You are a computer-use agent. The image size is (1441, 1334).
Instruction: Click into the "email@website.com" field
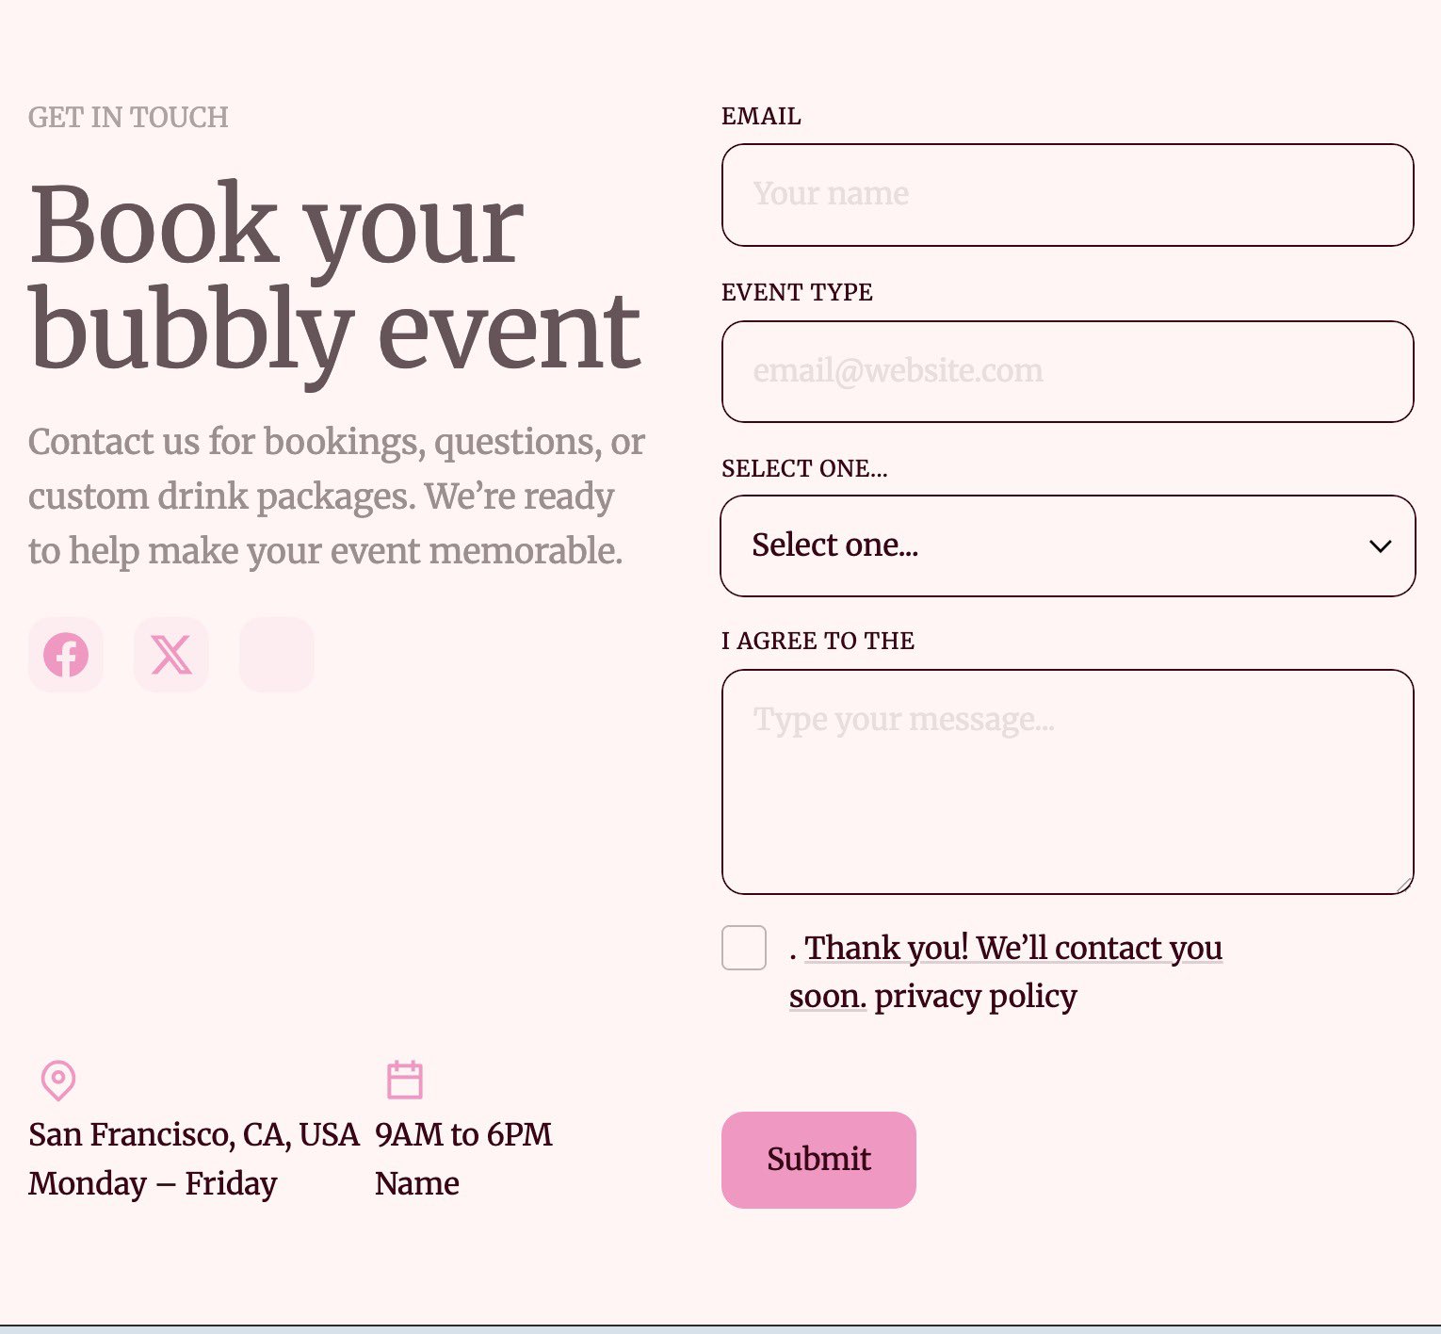[x=1067, y=371]
